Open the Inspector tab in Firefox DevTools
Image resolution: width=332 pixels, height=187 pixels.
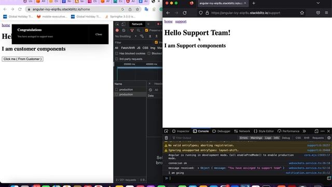pyautogui.click(x=181, y=131)
